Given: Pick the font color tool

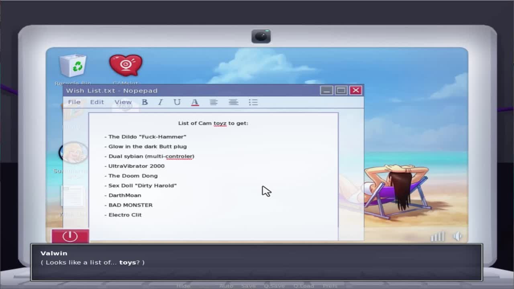Looking at the screenshot, I should pyautogui.click(x=195, y=102).
